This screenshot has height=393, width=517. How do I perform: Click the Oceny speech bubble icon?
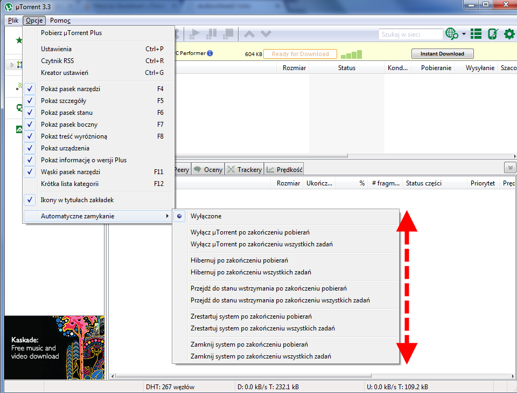tap(198, 170)
